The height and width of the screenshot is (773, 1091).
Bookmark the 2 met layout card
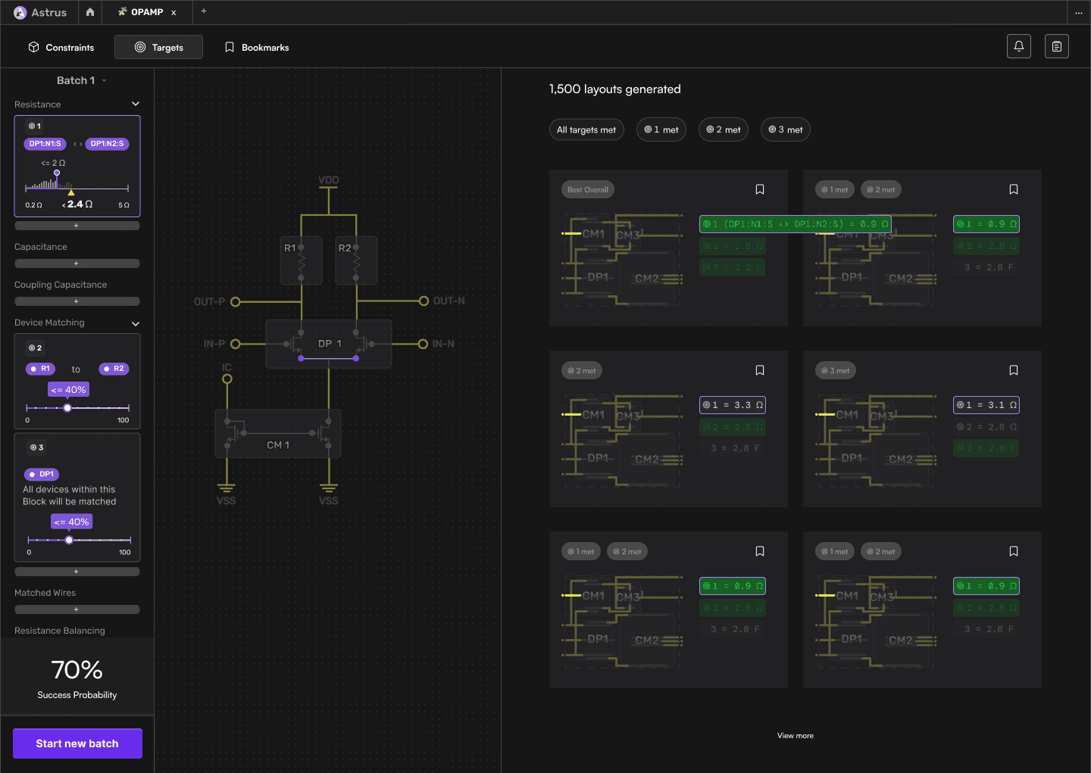click(760, 370)
